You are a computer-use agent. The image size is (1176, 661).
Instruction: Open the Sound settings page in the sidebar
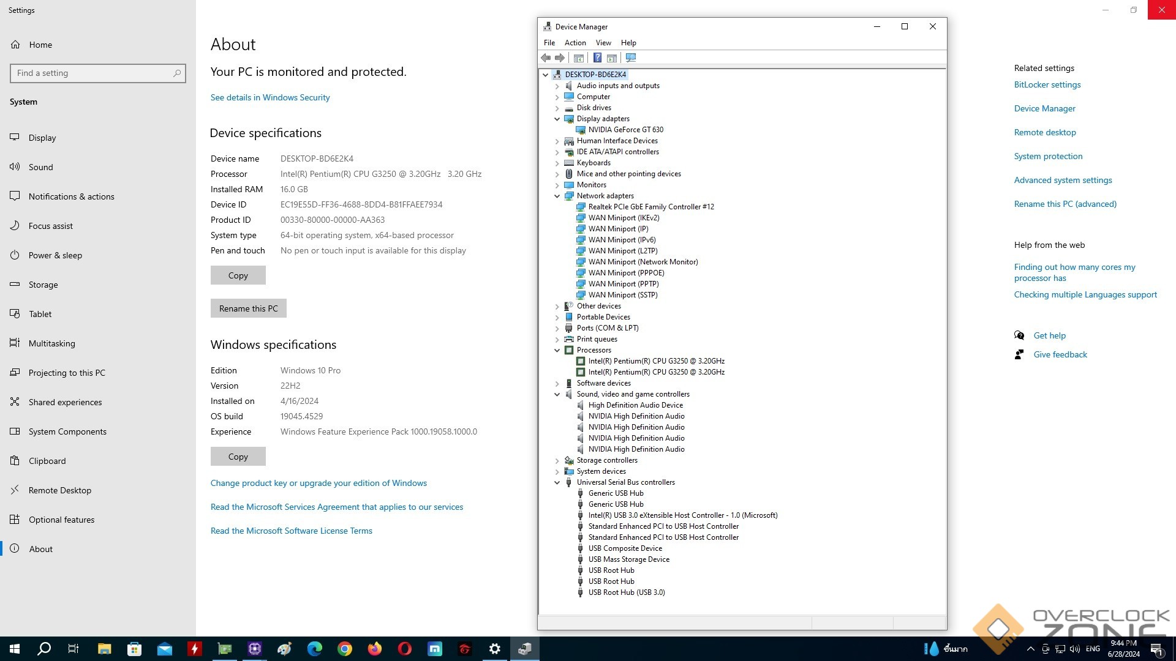point(41,167)
